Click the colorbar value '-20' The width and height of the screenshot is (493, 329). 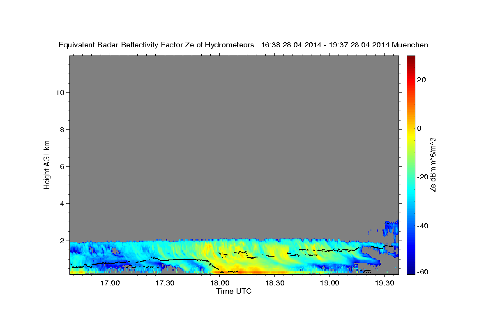click(x=423, y=177)
